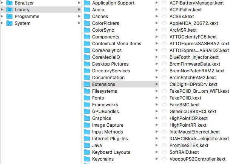Click the Fonts folder icon
This screenshot has width=233, height=164.
coord(86,98)
